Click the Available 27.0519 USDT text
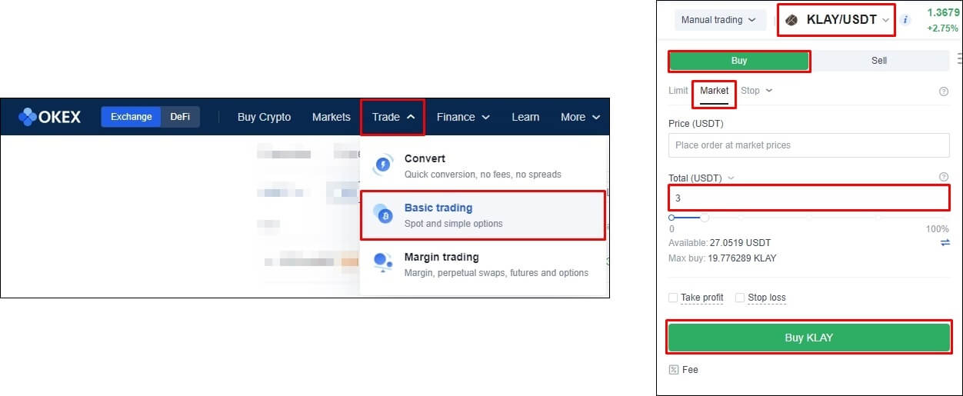The width and height of the screenshot is (963, 396). [x=719, y=243]
